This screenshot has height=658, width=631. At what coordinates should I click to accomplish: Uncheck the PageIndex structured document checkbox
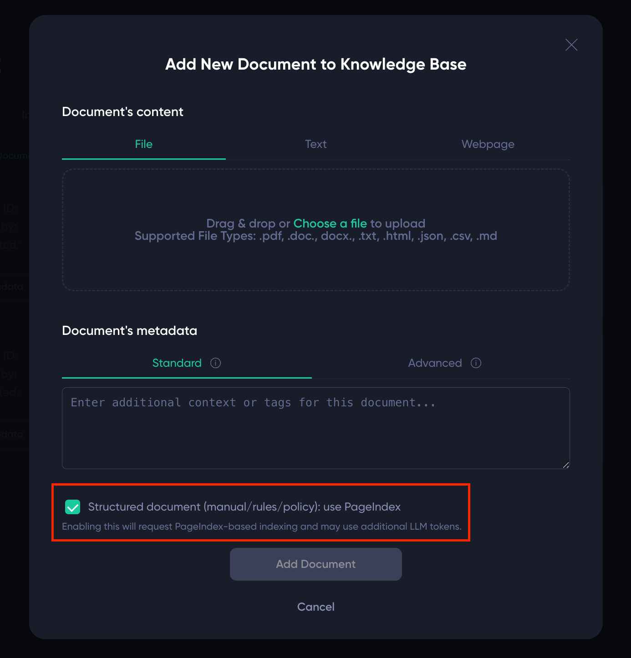[73, 507]
